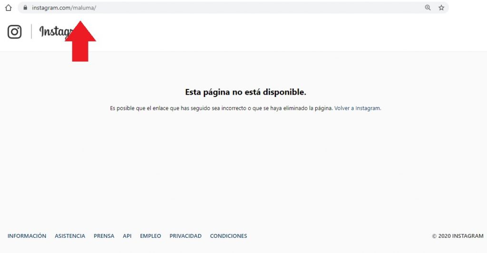Screen dimensions: 487x253
Task: Visit the EMPLEO footer link
Action: tap(150, 236)
